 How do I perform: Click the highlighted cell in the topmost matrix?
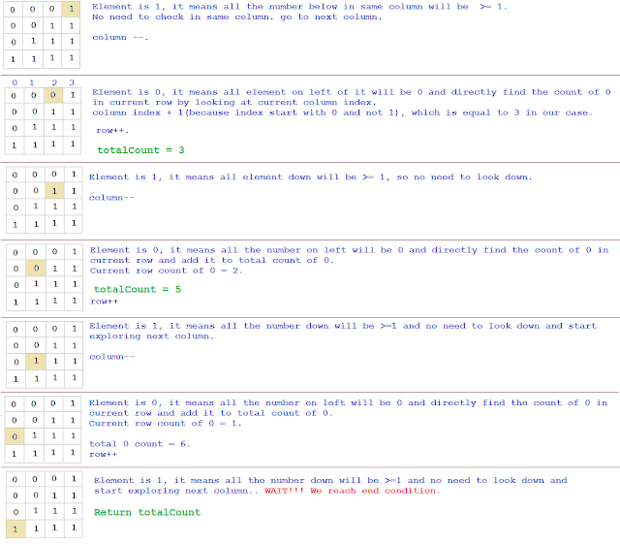point(71,9)
